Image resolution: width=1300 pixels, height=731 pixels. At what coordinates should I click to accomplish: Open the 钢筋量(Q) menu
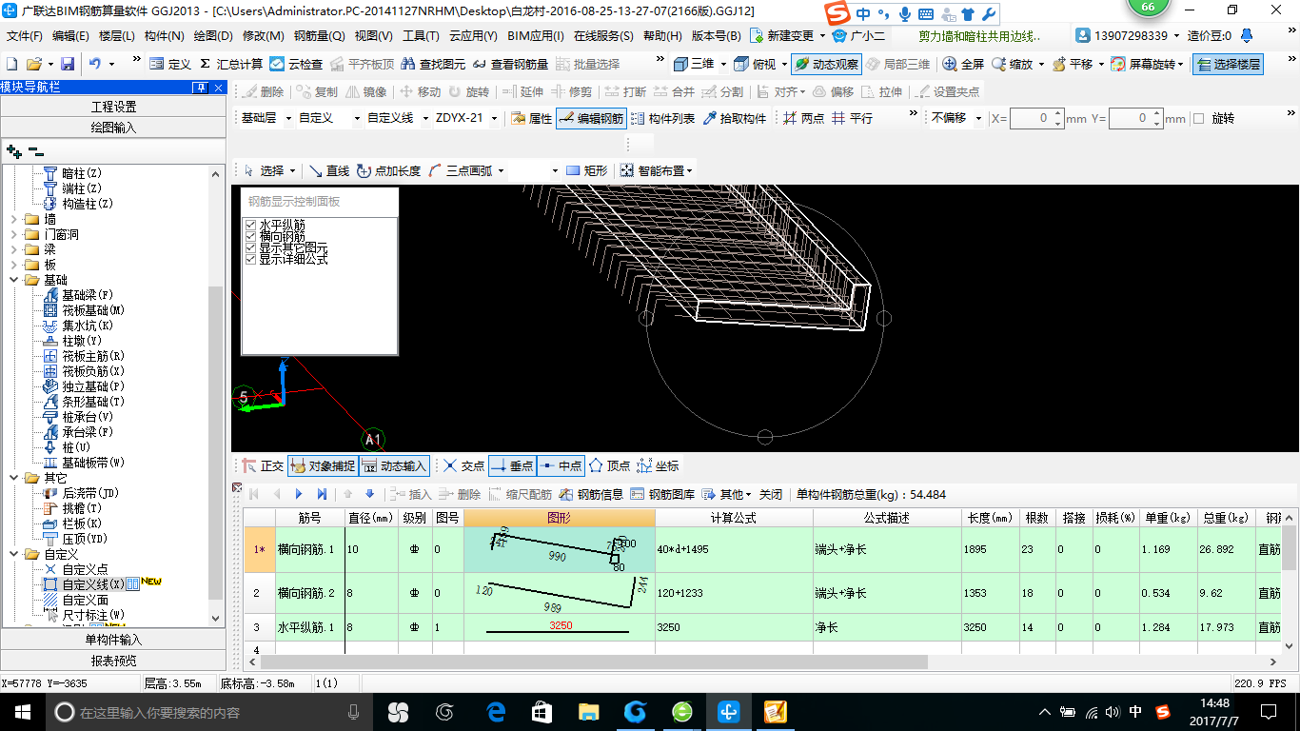pos(319,35)
